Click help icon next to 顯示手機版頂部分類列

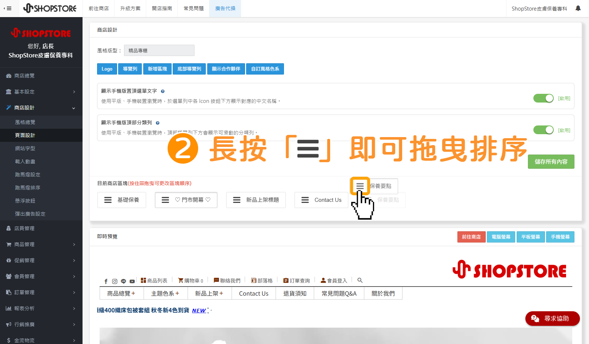pos(157,123)
